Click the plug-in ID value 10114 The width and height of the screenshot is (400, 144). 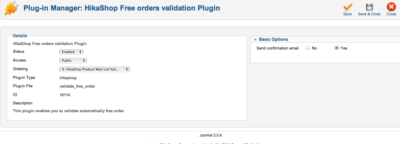point(65,95)
